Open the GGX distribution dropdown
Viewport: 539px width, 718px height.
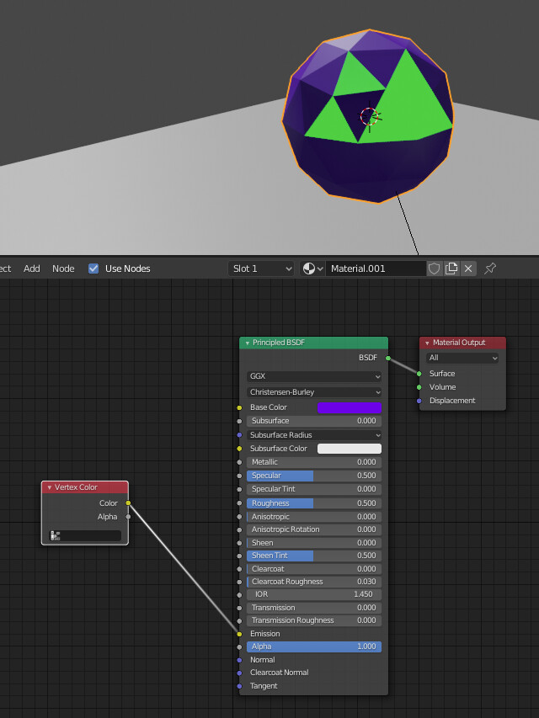[x=314, y=376]
